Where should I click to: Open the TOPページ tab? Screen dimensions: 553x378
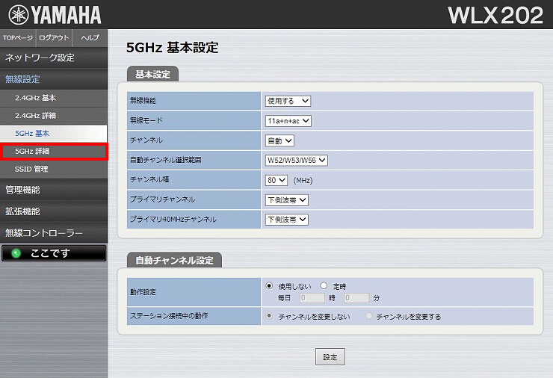(x=18, y=38)
